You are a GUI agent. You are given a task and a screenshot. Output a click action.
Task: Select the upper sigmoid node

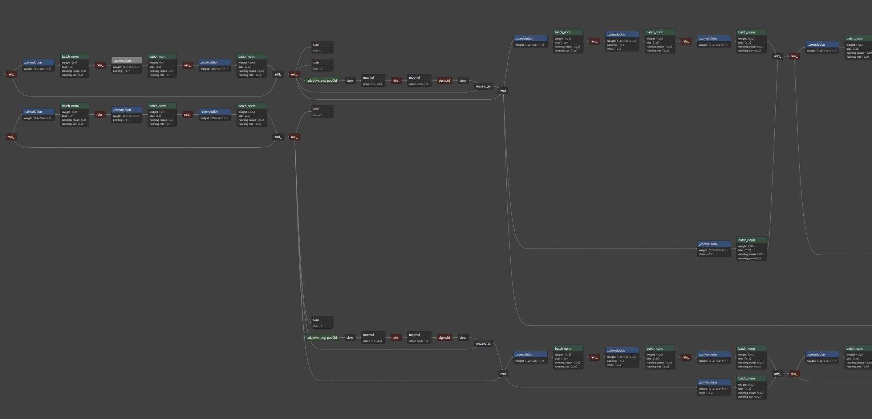pyautogui.click(x=444, y=81)
